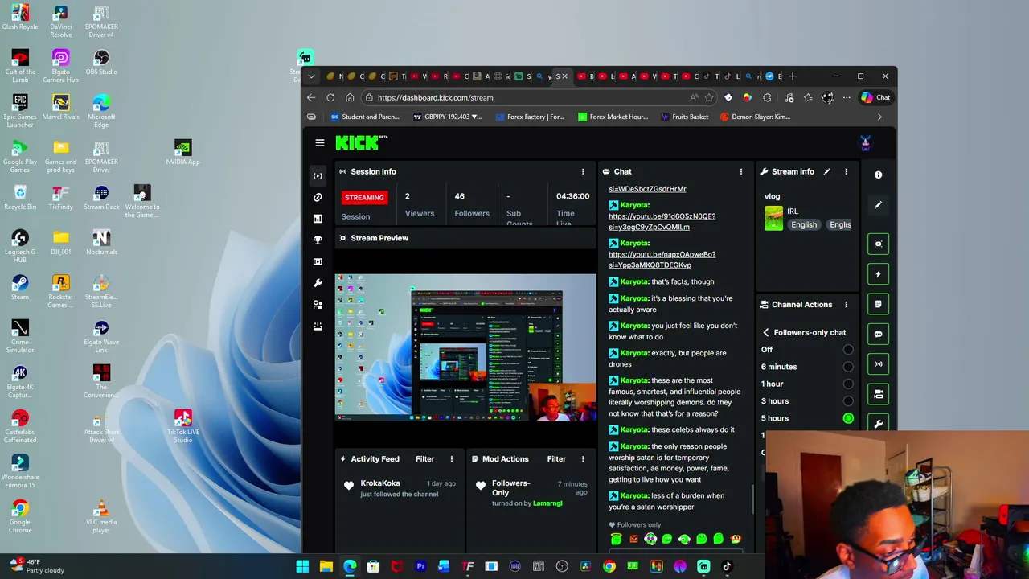Viewport: 1029px width, 579px height.
Task: Click the Stream Preview thumbnail
Action: [x=465, y=347]
